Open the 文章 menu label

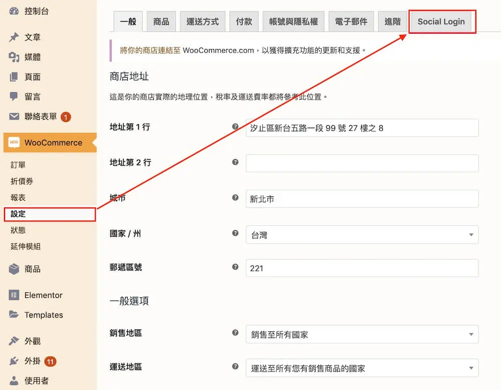[33, 37]
